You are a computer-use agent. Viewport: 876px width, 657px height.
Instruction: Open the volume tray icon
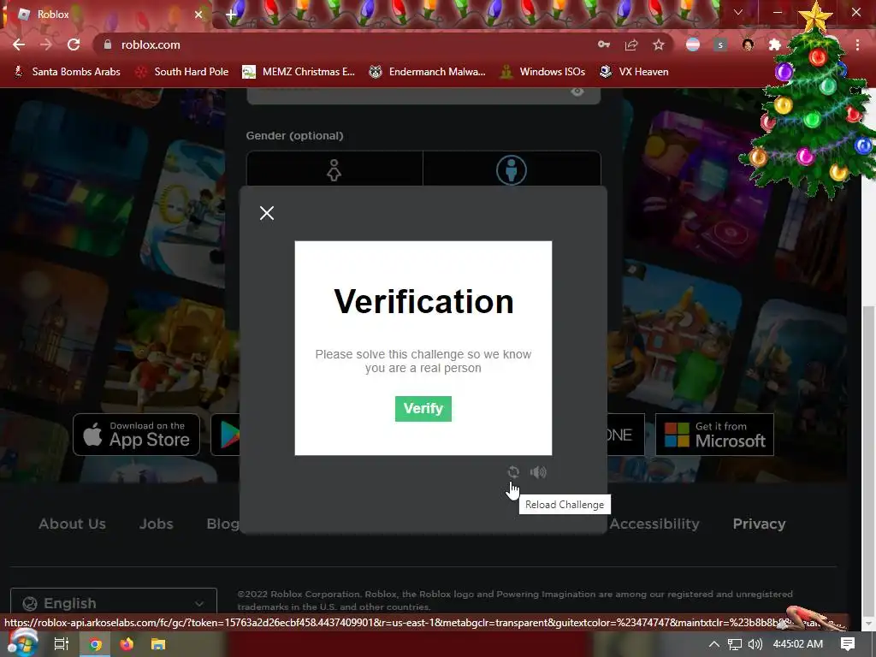pyautogui.click(x=755, y=644)
